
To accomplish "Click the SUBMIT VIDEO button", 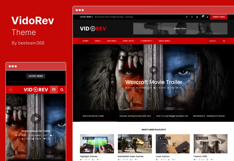I will 218,17.
